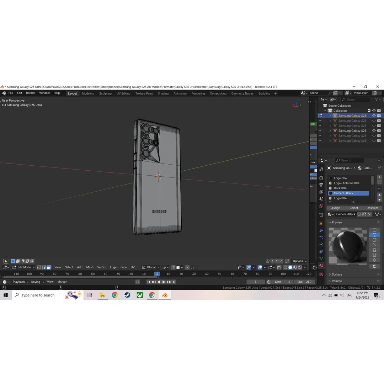Toggle Y mirror in viewport
The width and height of the screenshot is (384, 384).
click(277, 261)
